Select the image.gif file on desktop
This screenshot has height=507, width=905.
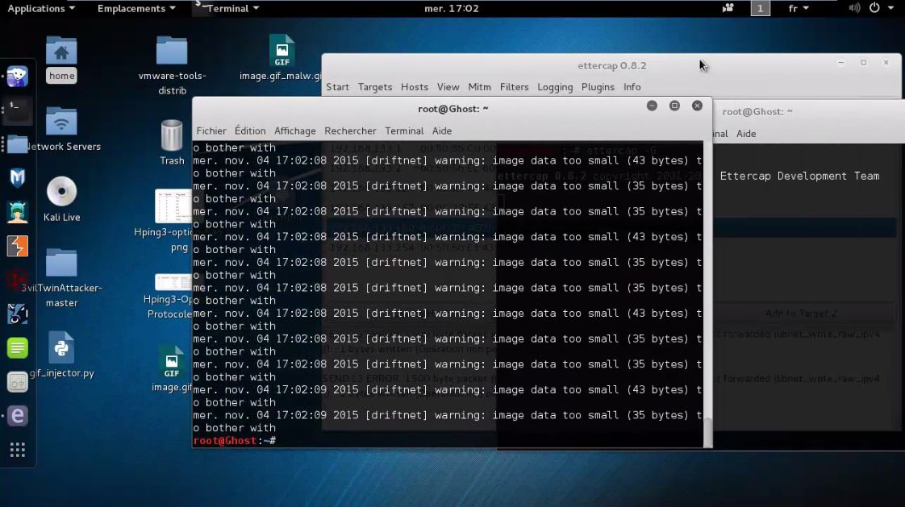tap(172, 369)
